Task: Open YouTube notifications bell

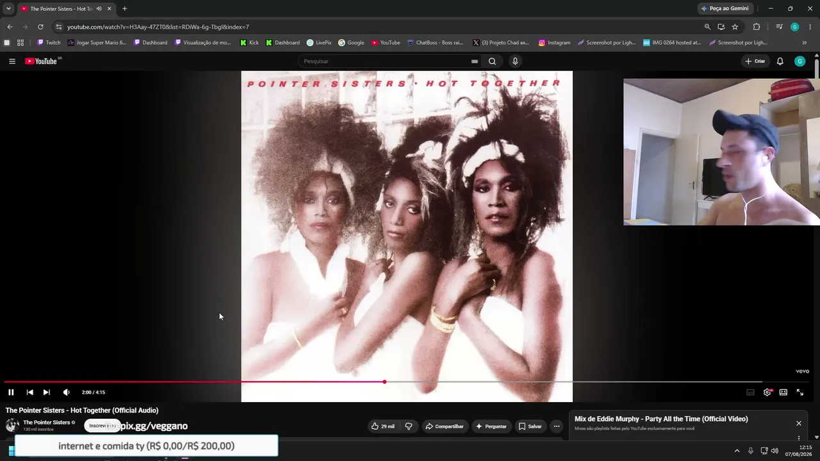Action: (x=780, y=61)
